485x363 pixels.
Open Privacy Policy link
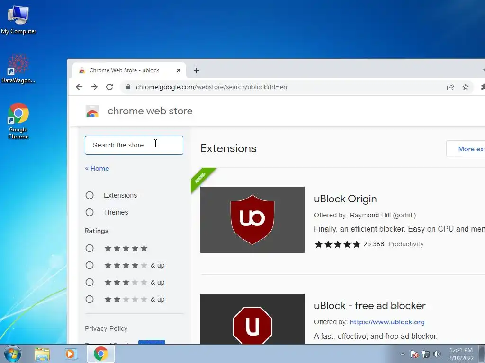click(106, 328)
